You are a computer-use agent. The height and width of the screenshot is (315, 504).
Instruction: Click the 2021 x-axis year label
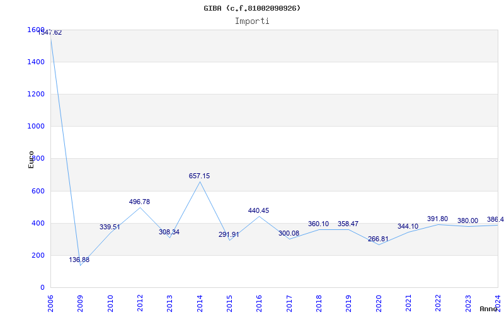(x=408, y=303)
